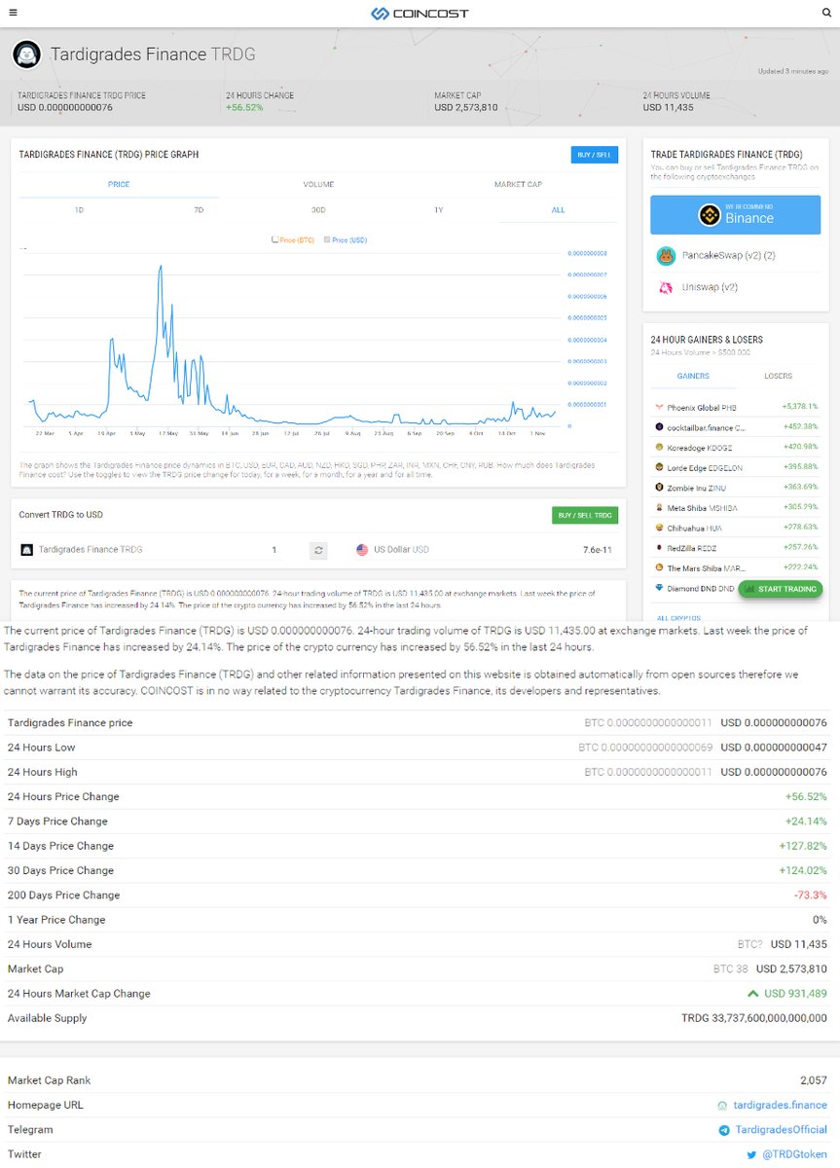Open Phoenix Global PHB gainer row
This screenshot has width=840, height=1168.
pyautogui.click(x=736, y=407)
